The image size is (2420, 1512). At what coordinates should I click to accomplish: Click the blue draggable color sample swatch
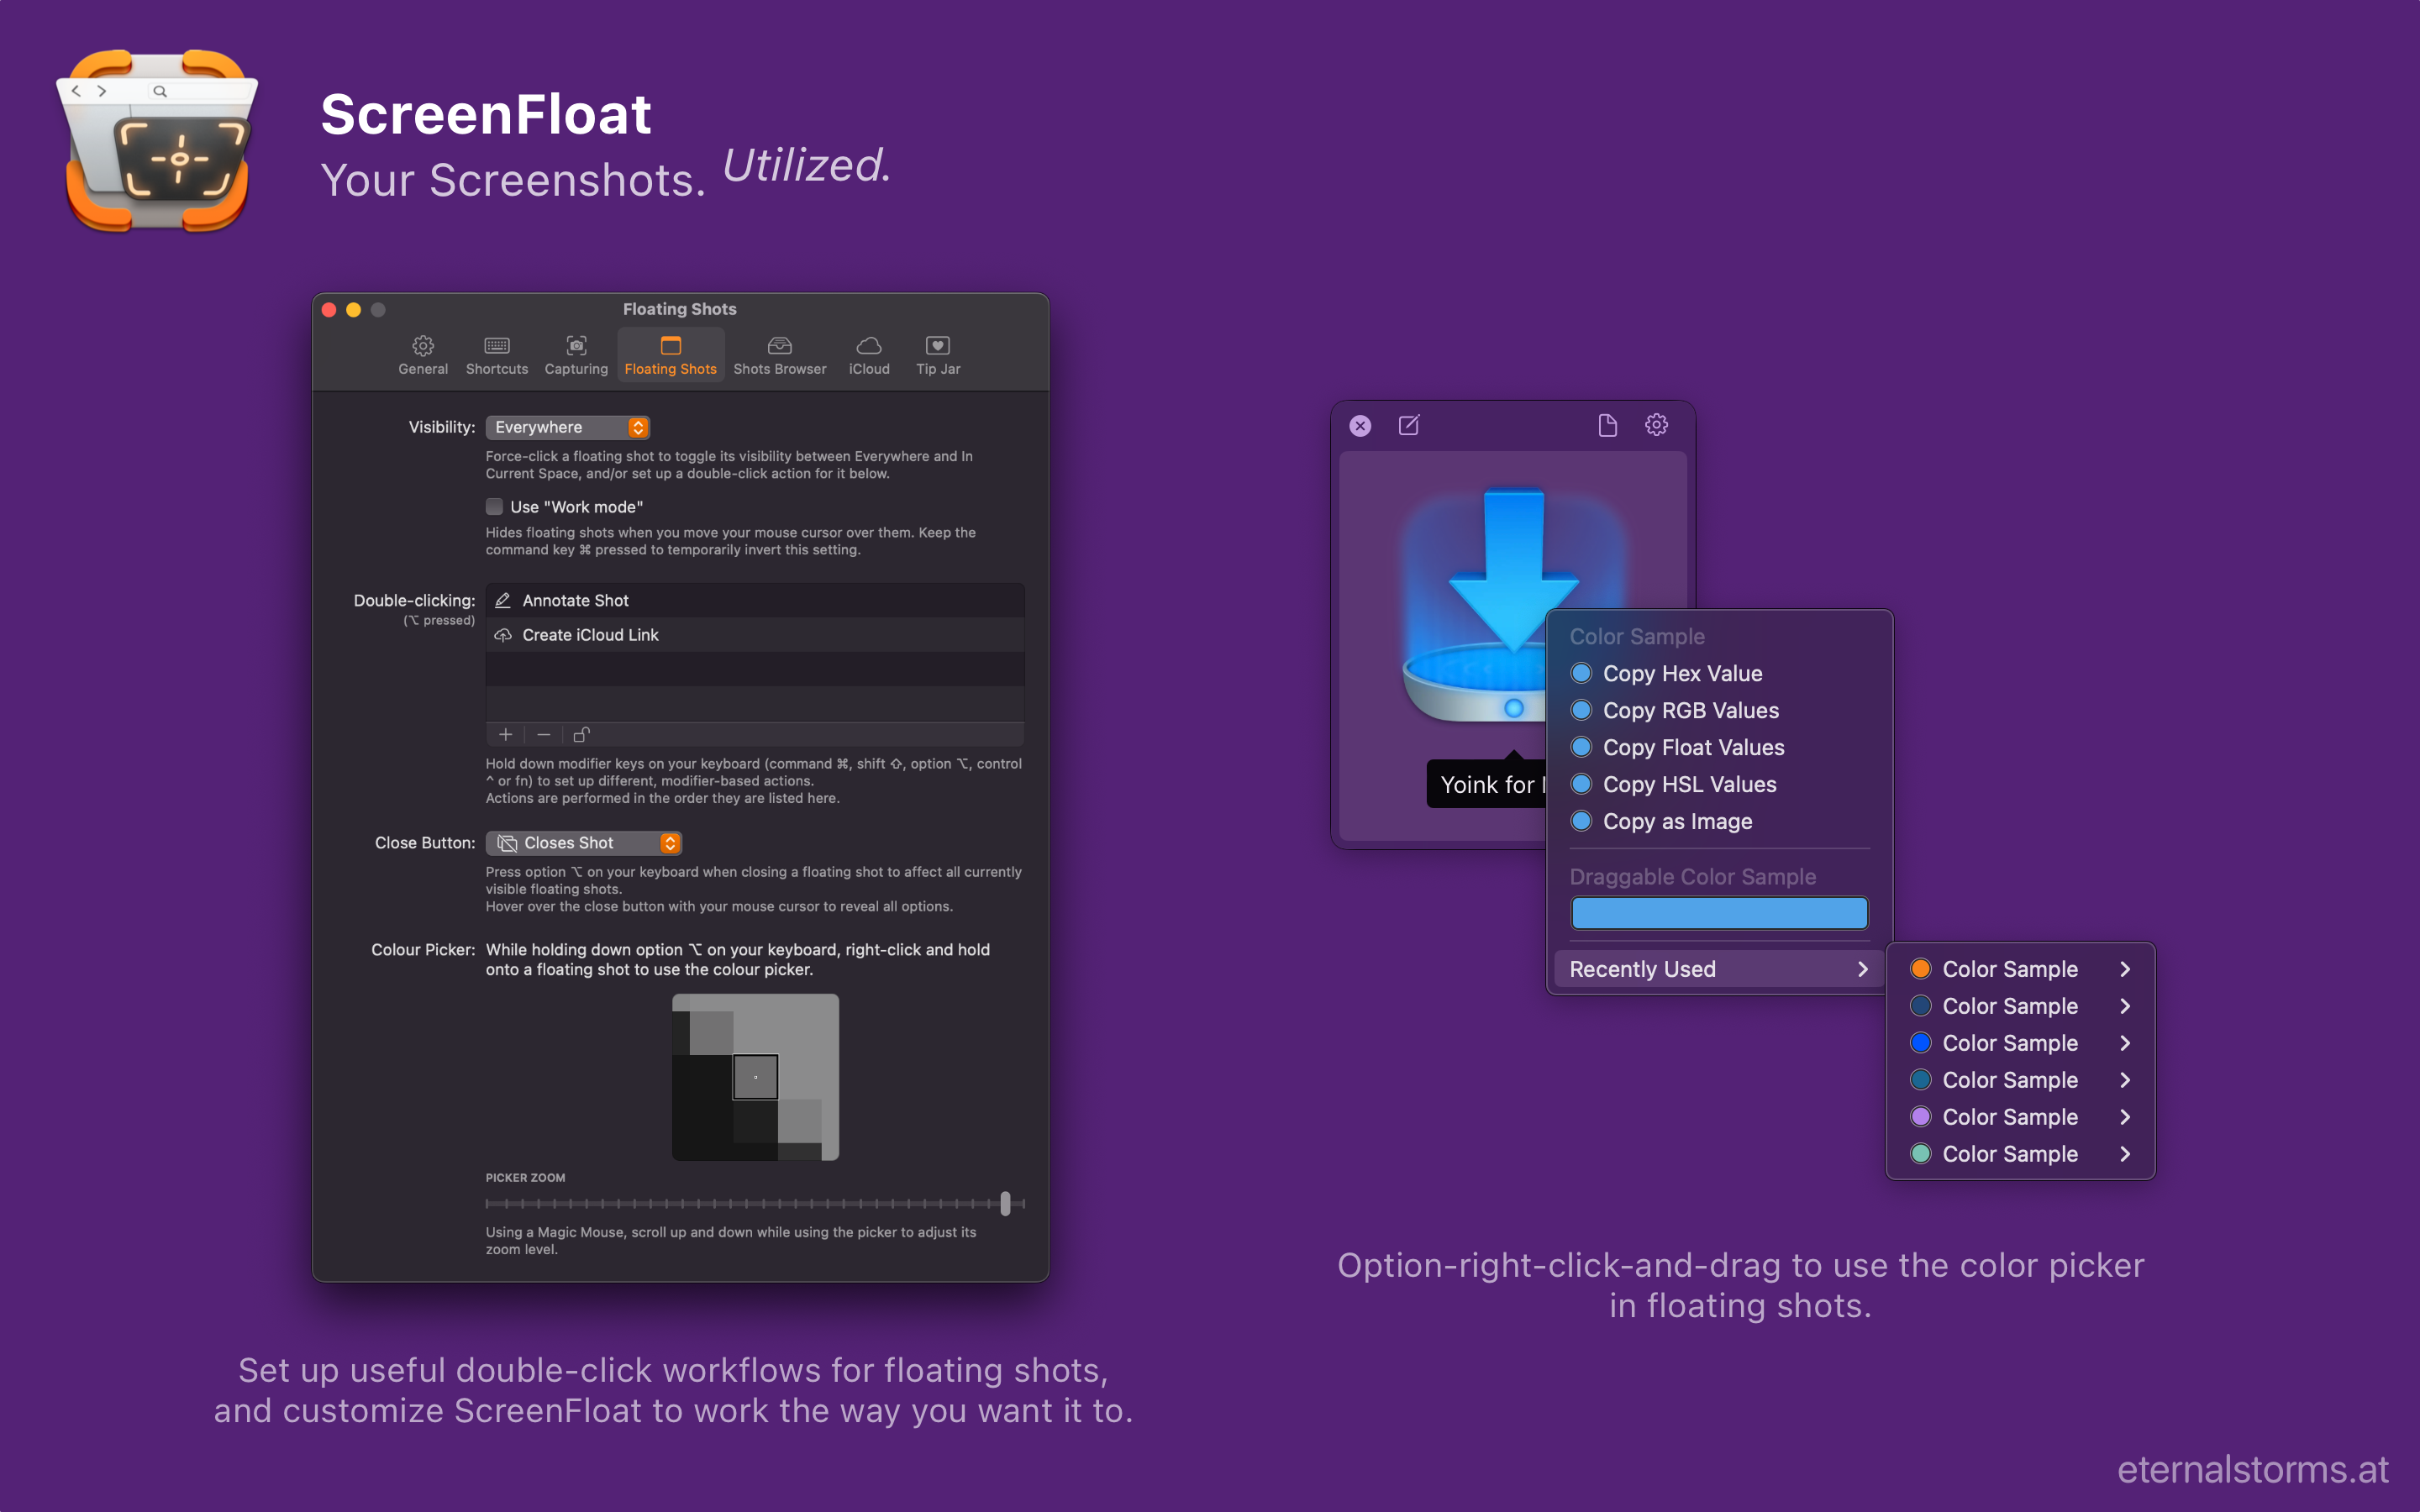point(1719,913)
